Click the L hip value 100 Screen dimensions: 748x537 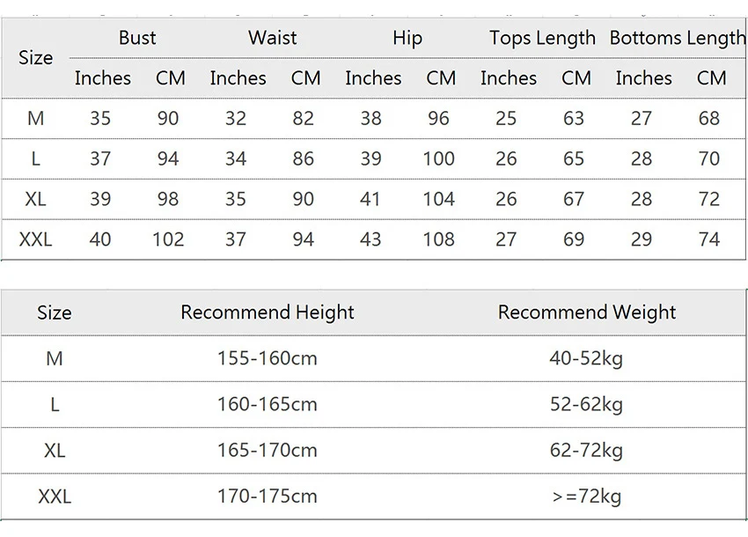439,158
